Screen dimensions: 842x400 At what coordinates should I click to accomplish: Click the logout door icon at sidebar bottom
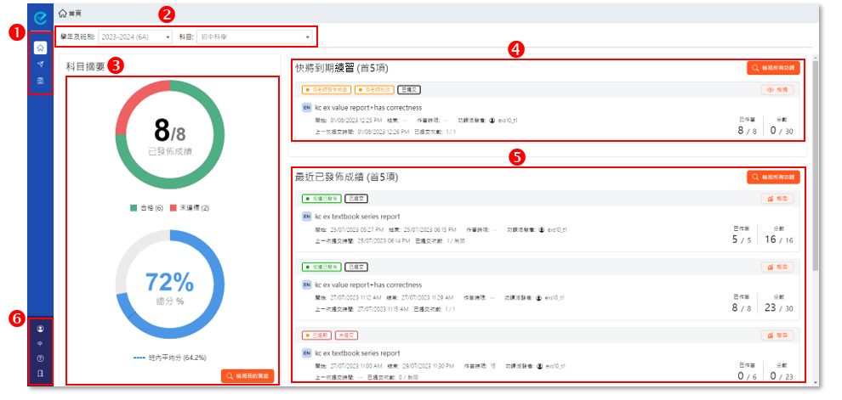coord(40,373)
